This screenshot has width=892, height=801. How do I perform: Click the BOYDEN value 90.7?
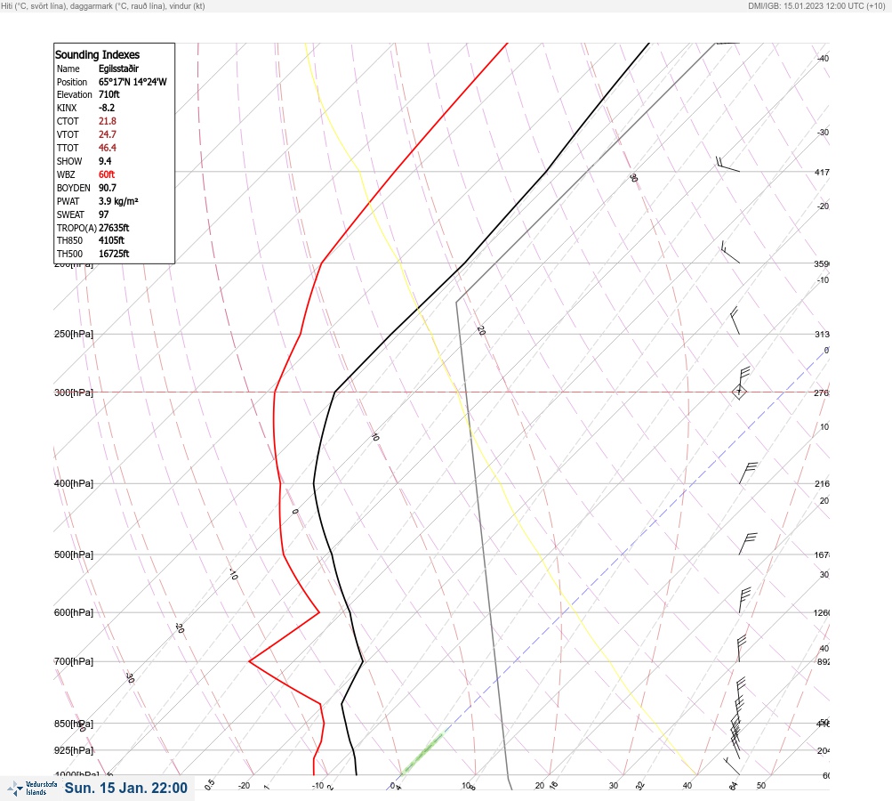tap(107, 188)
